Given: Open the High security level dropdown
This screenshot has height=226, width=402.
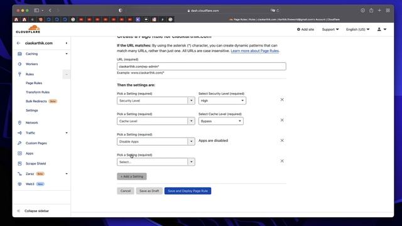Looking at the screenshot, I should tap(222, 100).
